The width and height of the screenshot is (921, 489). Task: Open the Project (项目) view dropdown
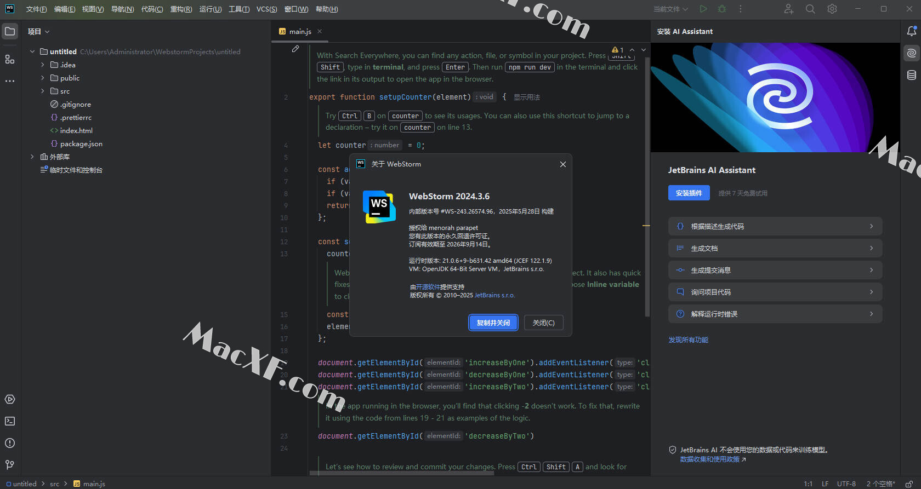point(39,31)
